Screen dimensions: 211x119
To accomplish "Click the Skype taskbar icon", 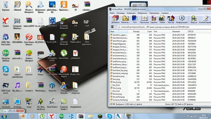I will pos(109,116).
